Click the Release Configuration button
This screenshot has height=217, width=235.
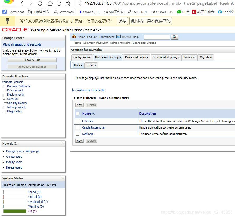point(32,67)
